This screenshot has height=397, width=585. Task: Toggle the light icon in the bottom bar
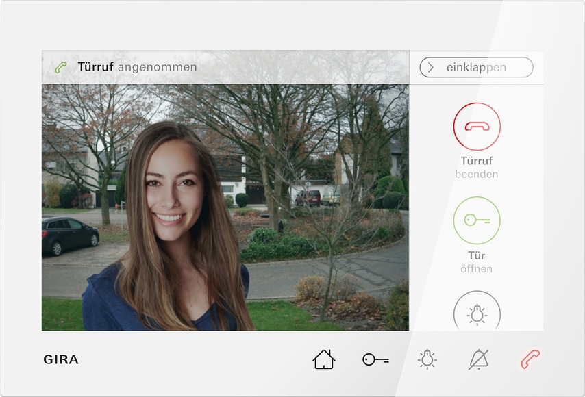click(x=427, y=359)
